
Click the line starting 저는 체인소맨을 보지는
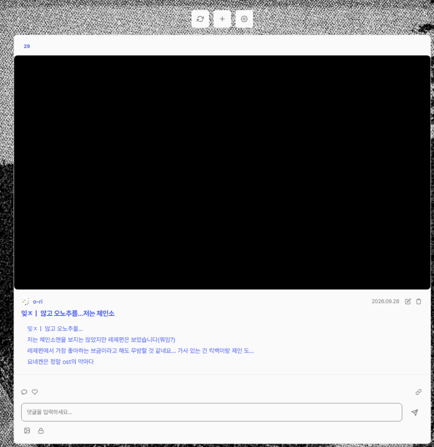coord(101,340)
